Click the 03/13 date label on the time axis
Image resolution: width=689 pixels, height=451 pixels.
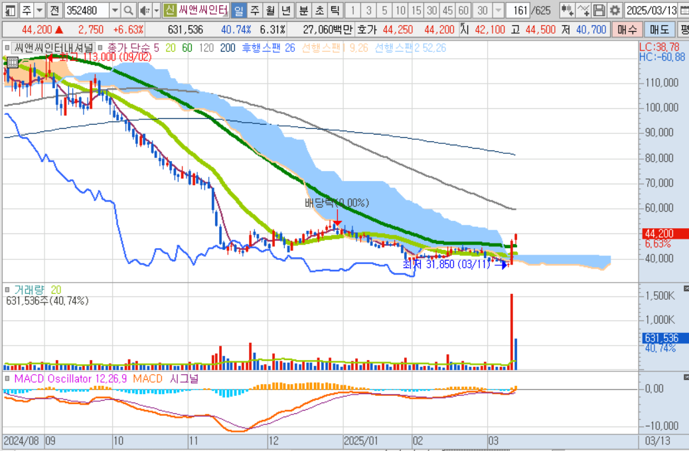pos(657,441)
